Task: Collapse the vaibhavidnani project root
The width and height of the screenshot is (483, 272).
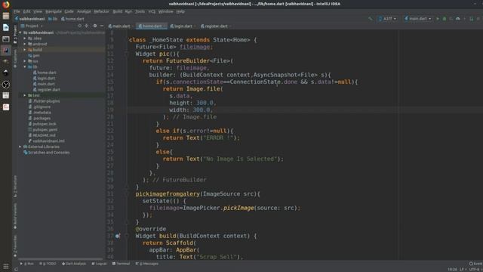Action: pos(20,32)
